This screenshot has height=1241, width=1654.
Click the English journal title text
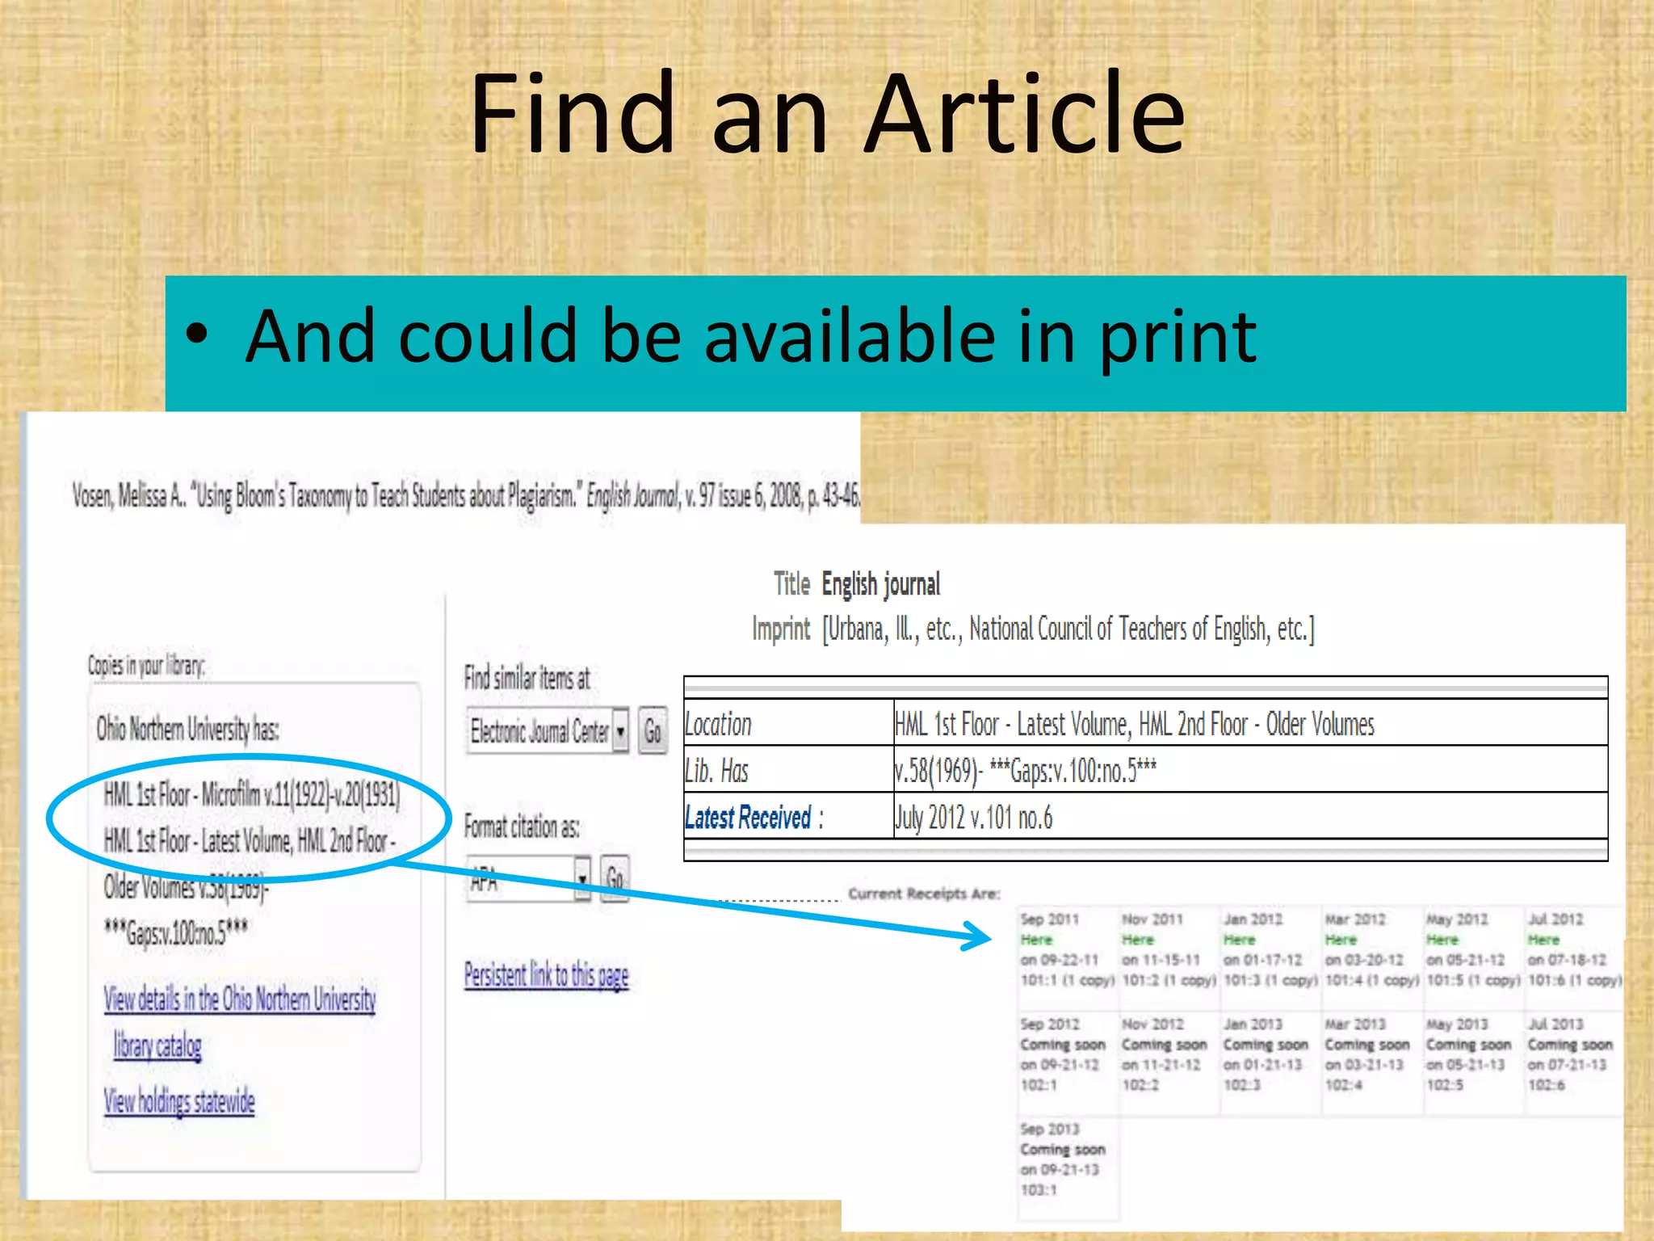[881, 583]
